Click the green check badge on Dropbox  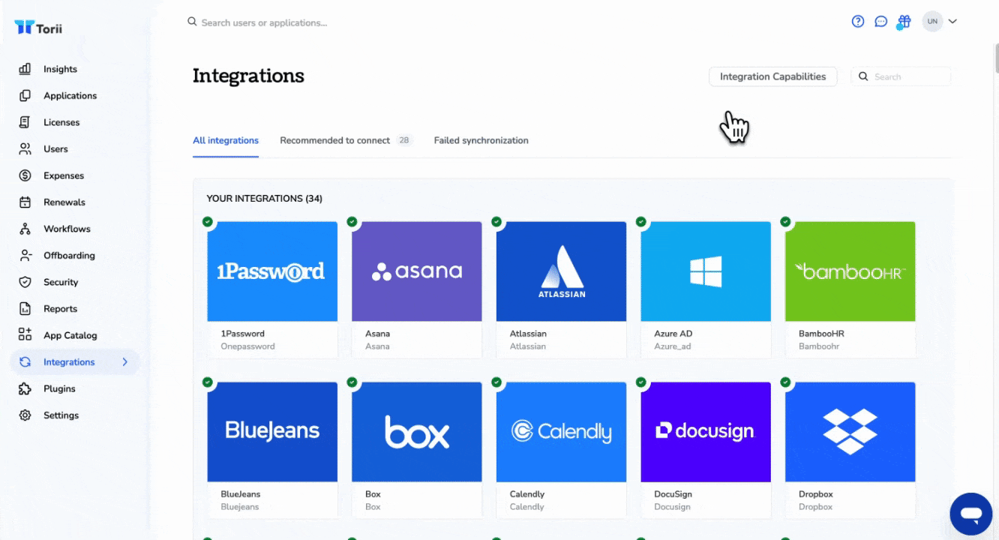785,382
